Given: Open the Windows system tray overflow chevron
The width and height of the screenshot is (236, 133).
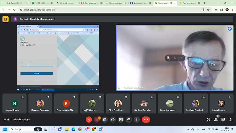Looking at the screenshot, I should pos(188,129).
